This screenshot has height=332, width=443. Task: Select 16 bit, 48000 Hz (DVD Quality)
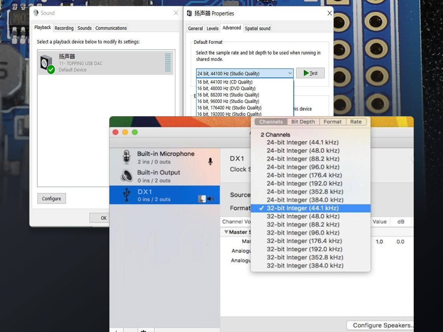(x=226, y=89)
